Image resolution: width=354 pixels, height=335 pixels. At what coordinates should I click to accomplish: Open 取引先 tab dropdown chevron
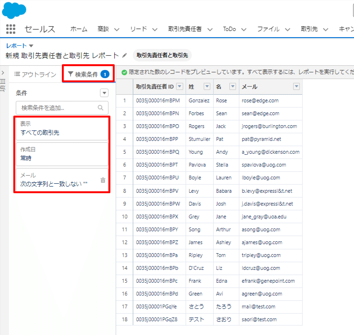click(325, 30)
